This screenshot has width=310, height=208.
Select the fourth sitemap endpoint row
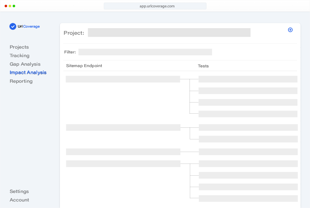click(x=123, y=163)
